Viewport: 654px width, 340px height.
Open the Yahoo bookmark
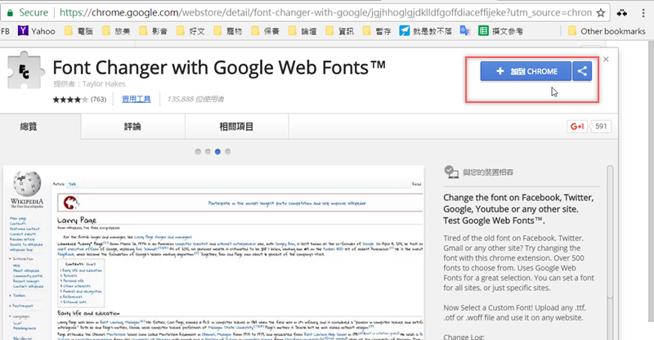pyautogui.click(x=36, y=32)
